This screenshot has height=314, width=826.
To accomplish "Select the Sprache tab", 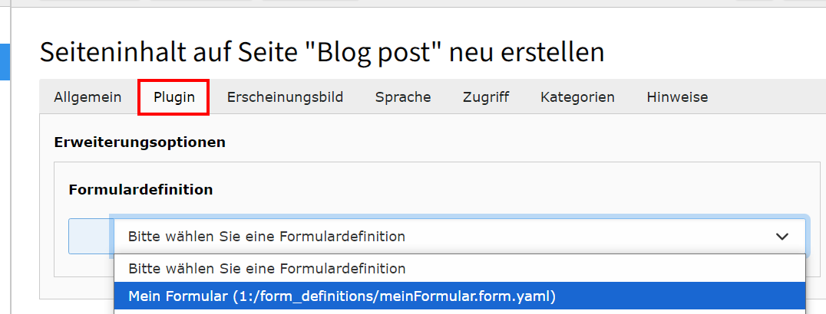I will click(x=402, y=97).
